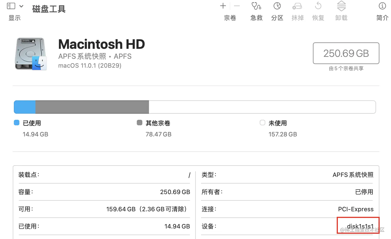Click the 已停用 owner value
This screenshot has height=239, width=391.
tap(364, 192)
